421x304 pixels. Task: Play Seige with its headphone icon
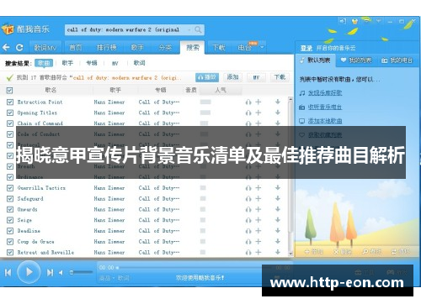click(x=248, y=220)
